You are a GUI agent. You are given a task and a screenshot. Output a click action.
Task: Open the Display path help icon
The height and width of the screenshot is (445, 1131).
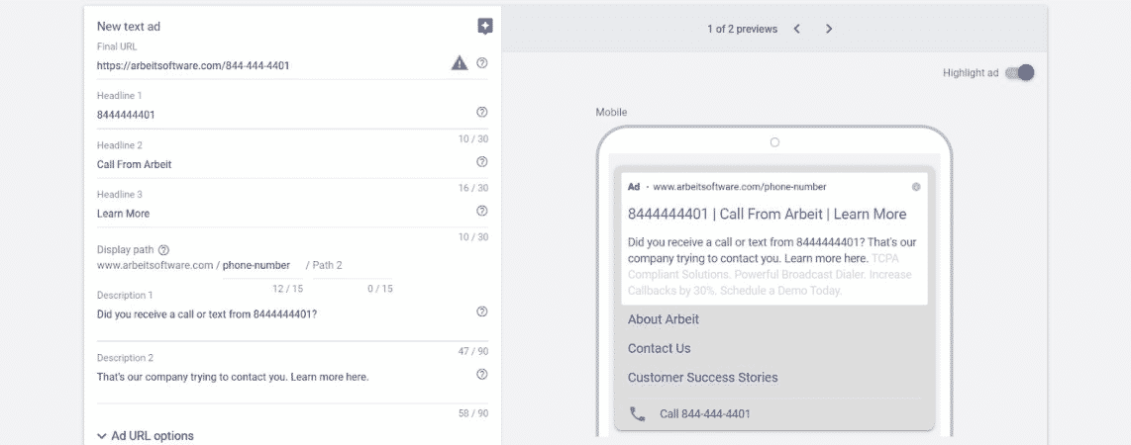pos(163,250)
